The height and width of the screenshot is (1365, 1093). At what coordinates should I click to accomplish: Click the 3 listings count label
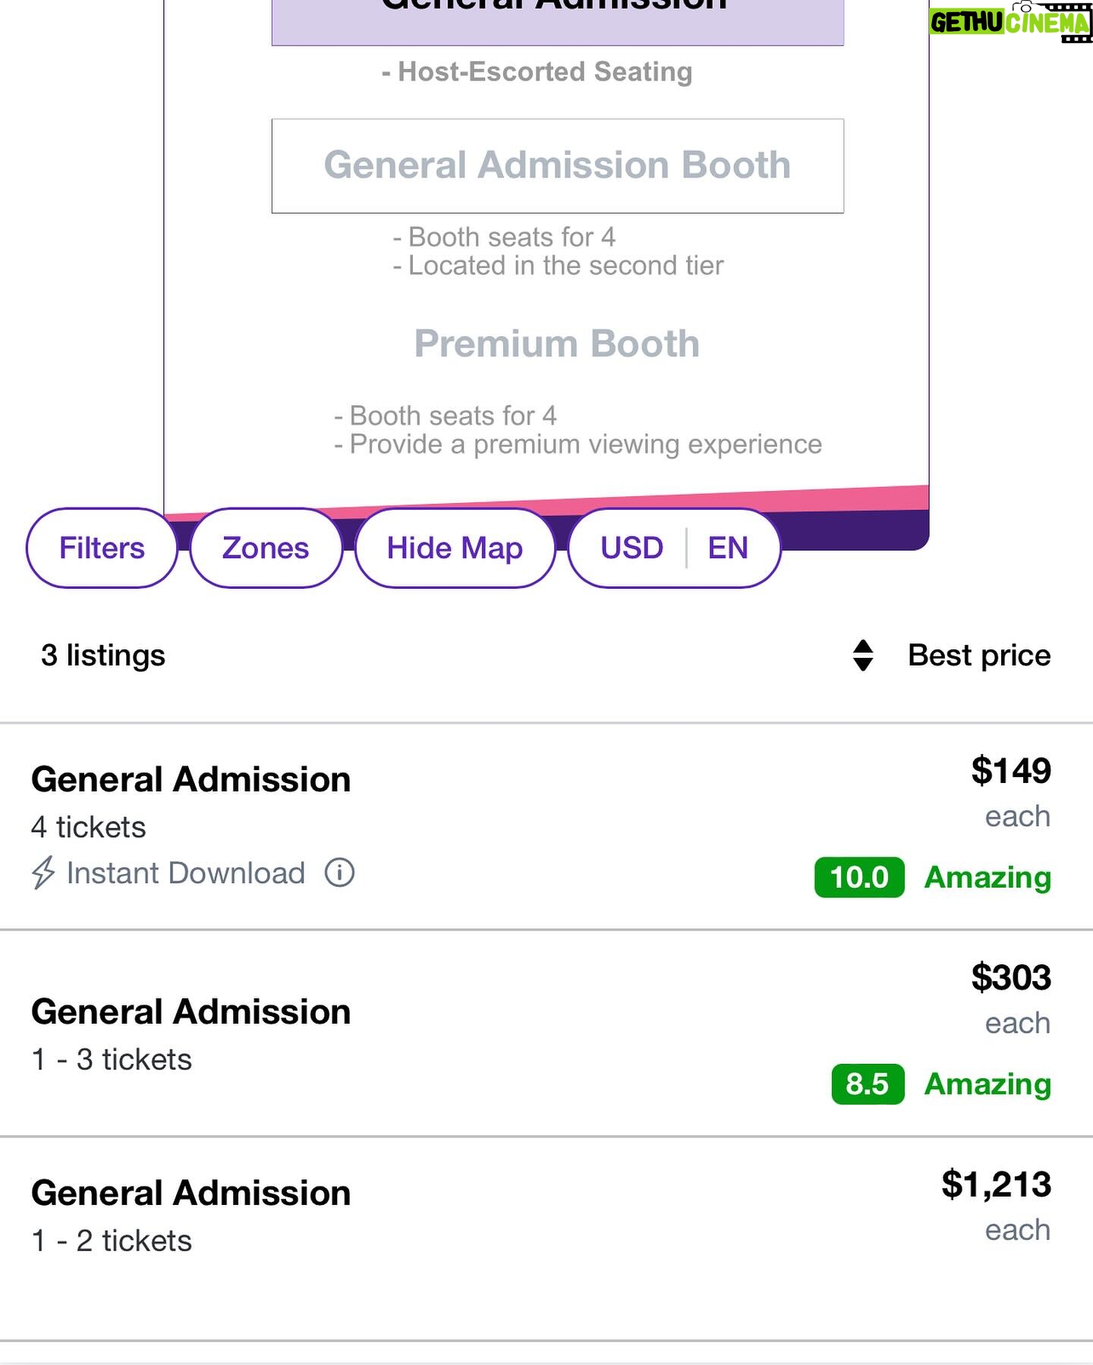[103, 656]
